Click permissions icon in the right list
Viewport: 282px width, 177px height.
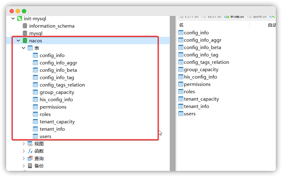coord(181,84)
